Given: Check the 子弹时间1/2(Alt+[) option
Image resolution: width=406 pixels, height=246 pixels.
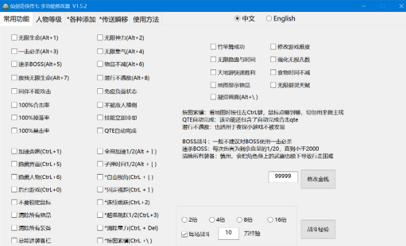Looking at the screenshot, I should tap(100, 164).
